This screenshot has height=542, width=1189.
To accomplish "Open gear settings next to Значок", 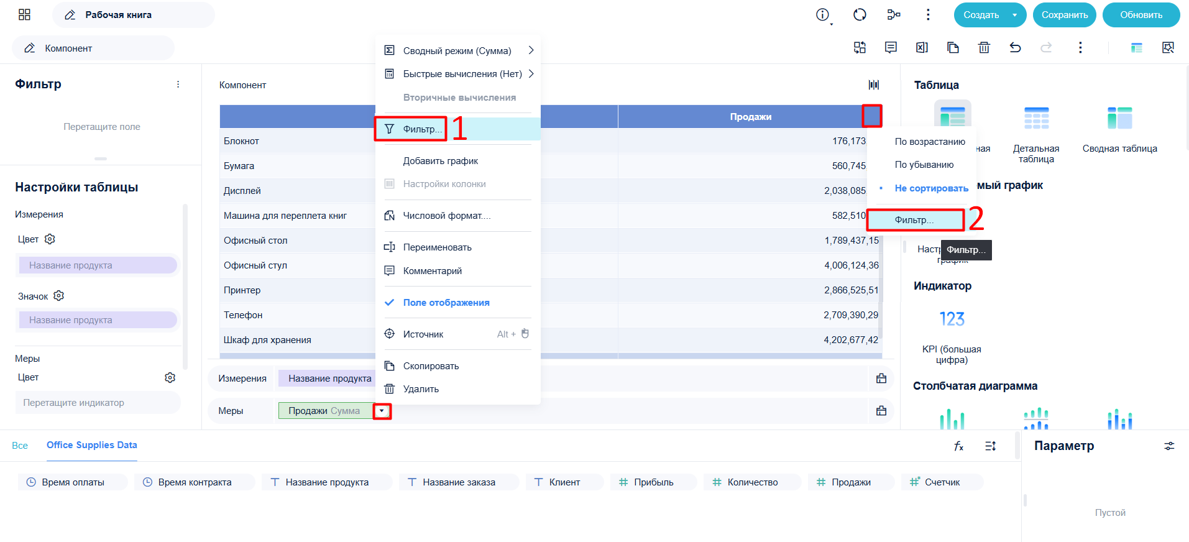I will click(59, 296).
